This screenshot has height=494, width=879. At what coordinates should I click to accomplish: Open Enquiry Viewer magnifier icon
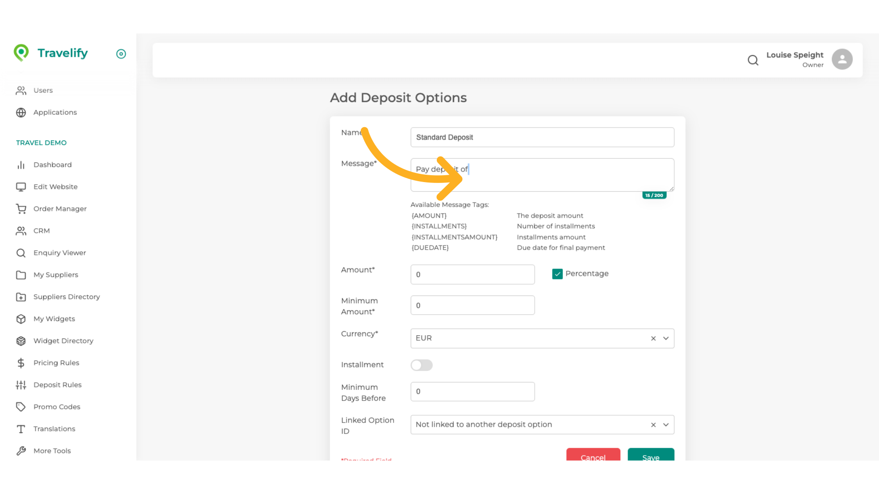click(21, 252)
